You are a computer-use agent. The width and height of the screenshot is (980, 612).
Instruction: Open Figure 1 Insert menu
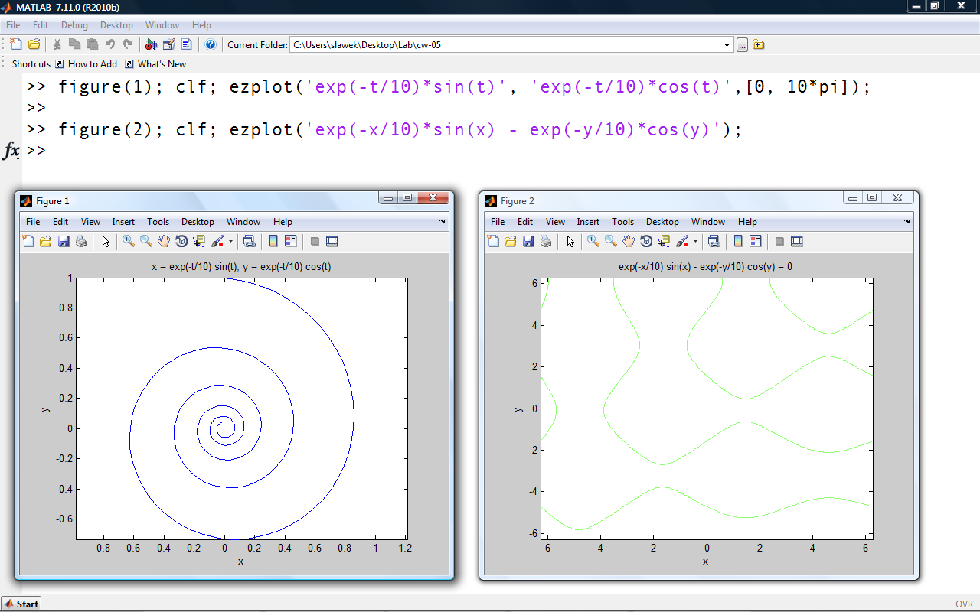click(123, 222)
